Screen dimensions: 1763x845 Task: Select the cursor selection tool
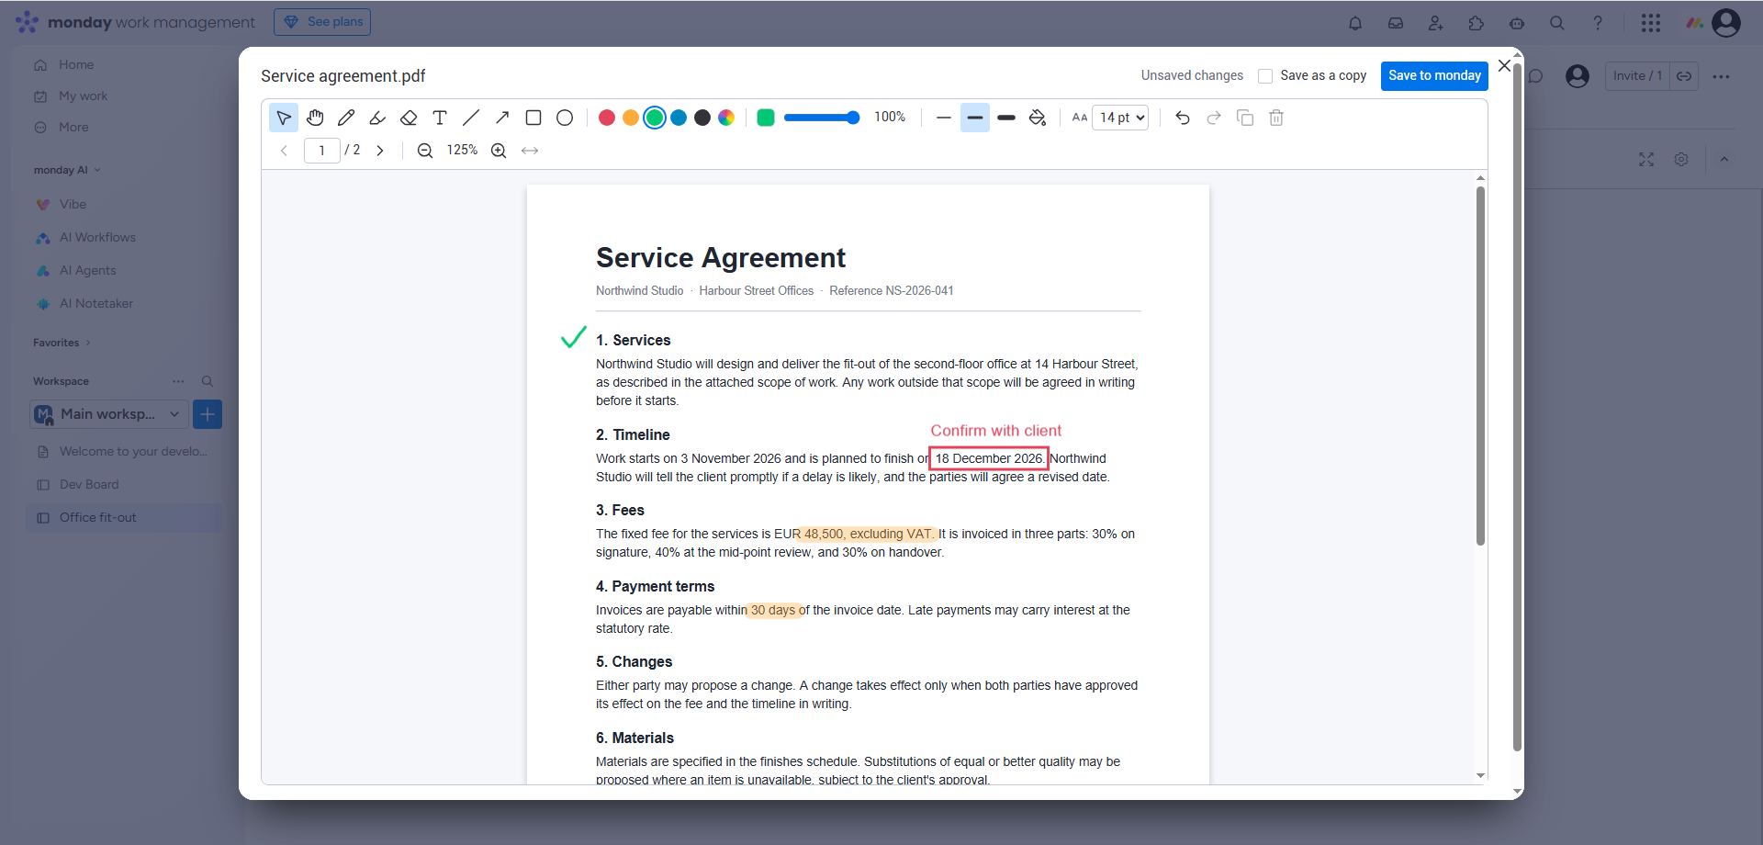[x=284, y=118]
